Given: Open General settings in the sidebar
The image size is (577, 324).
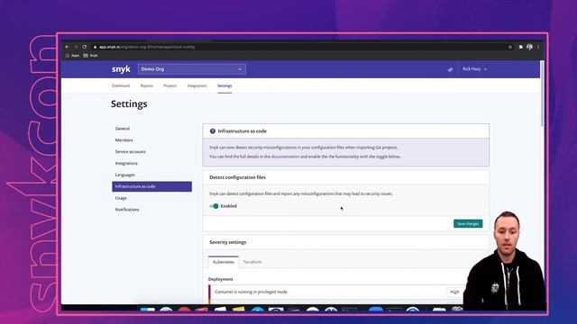Looking at the screenshot, I should pos(123,129).
